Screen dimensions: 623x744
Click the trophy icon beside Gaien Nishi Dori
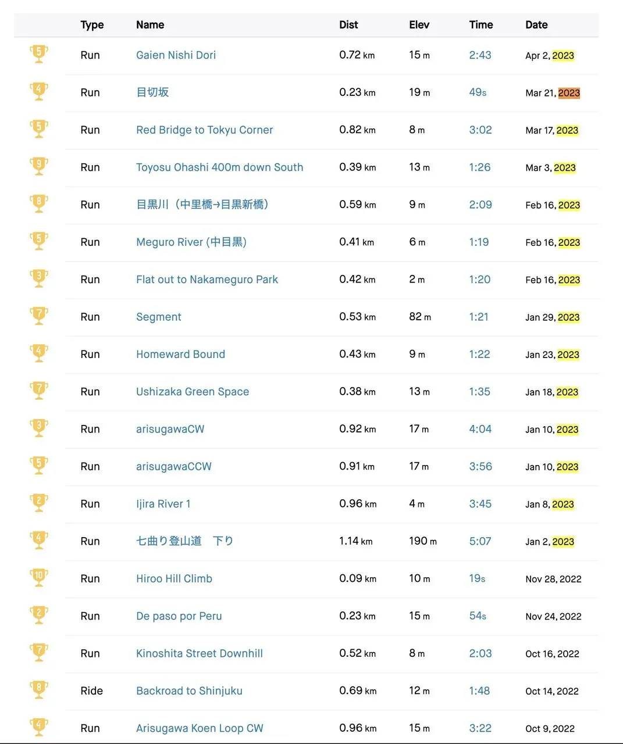(x=39, y=54)
